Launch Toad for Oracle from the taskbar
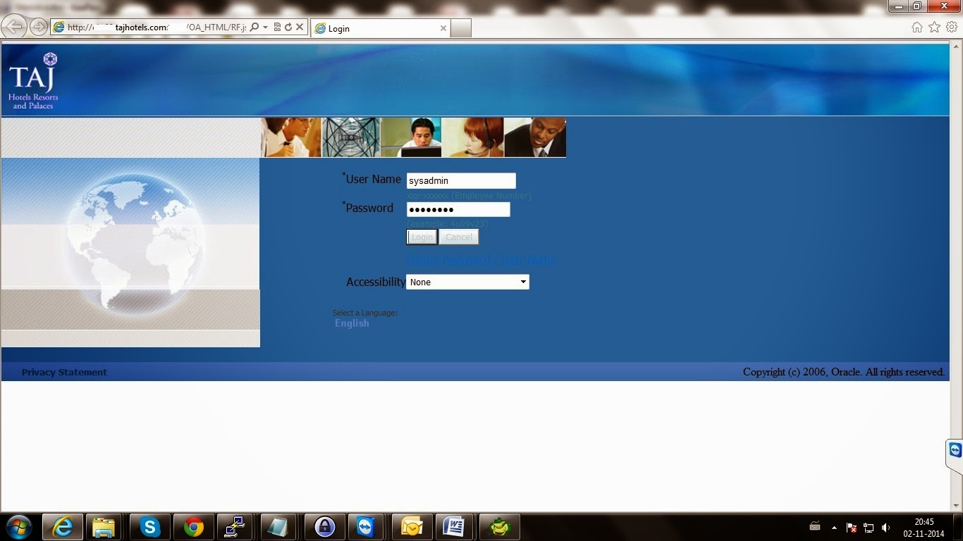 (x=499, y=527)
